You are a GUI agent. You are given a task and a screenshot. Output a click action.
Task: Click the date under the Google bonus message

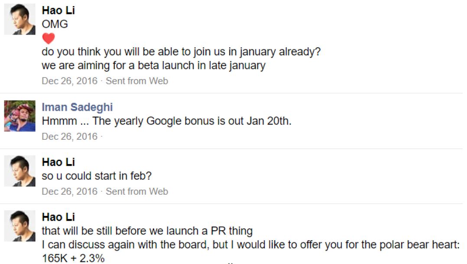click(x=70, y=137)
